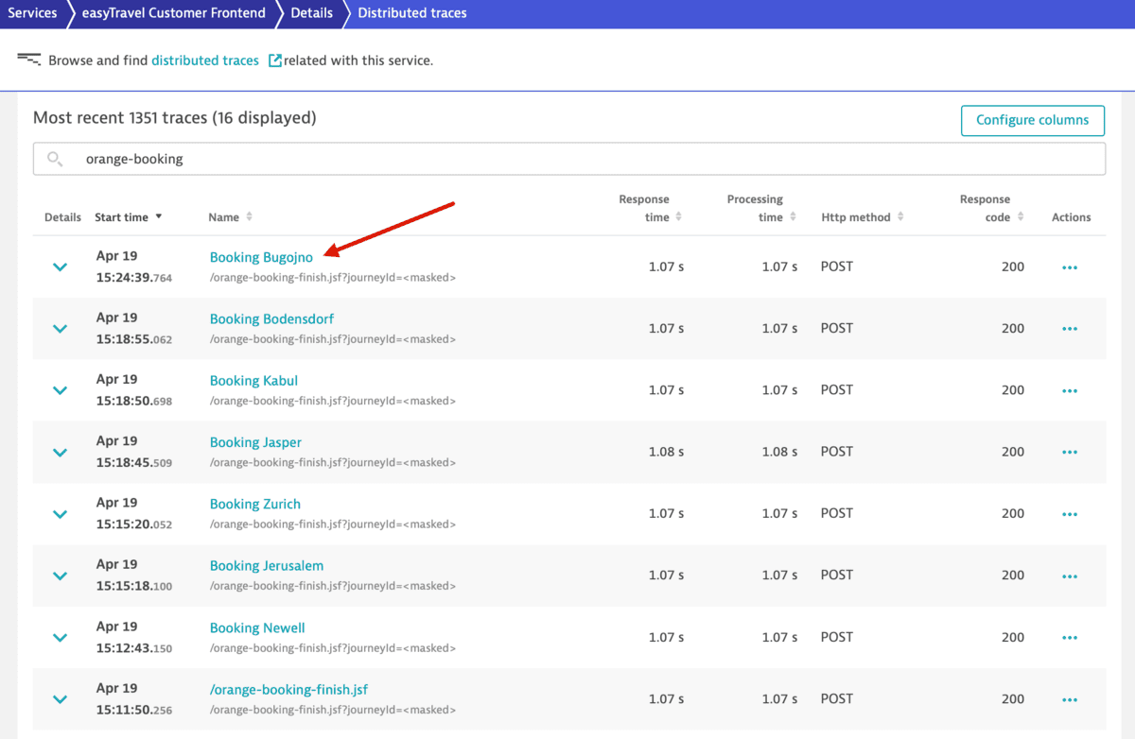Select the Details breadcrumb item
Viewport: 1135px width, 739px height.
(312, 12)
